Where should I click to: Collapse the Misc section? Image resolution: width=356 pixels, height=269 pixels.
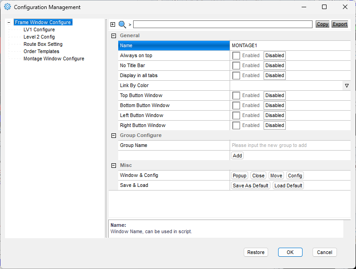113,165
